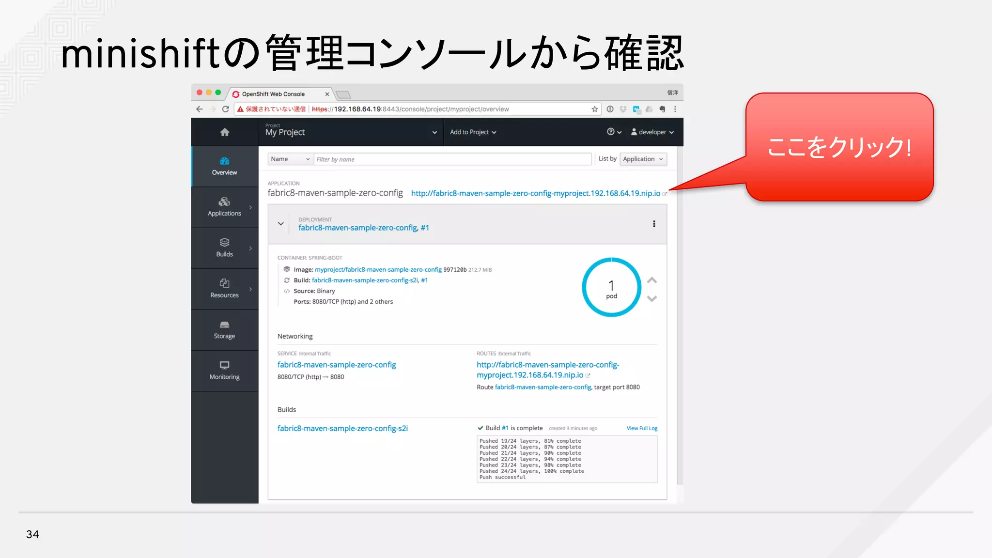Open deployment fabric8-maven-sample-zero-config, #1
992x558 pixels.
[364, 228]
